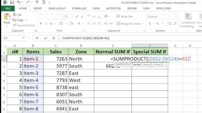
Task: Click the Align Left icon
Action: 89,24
